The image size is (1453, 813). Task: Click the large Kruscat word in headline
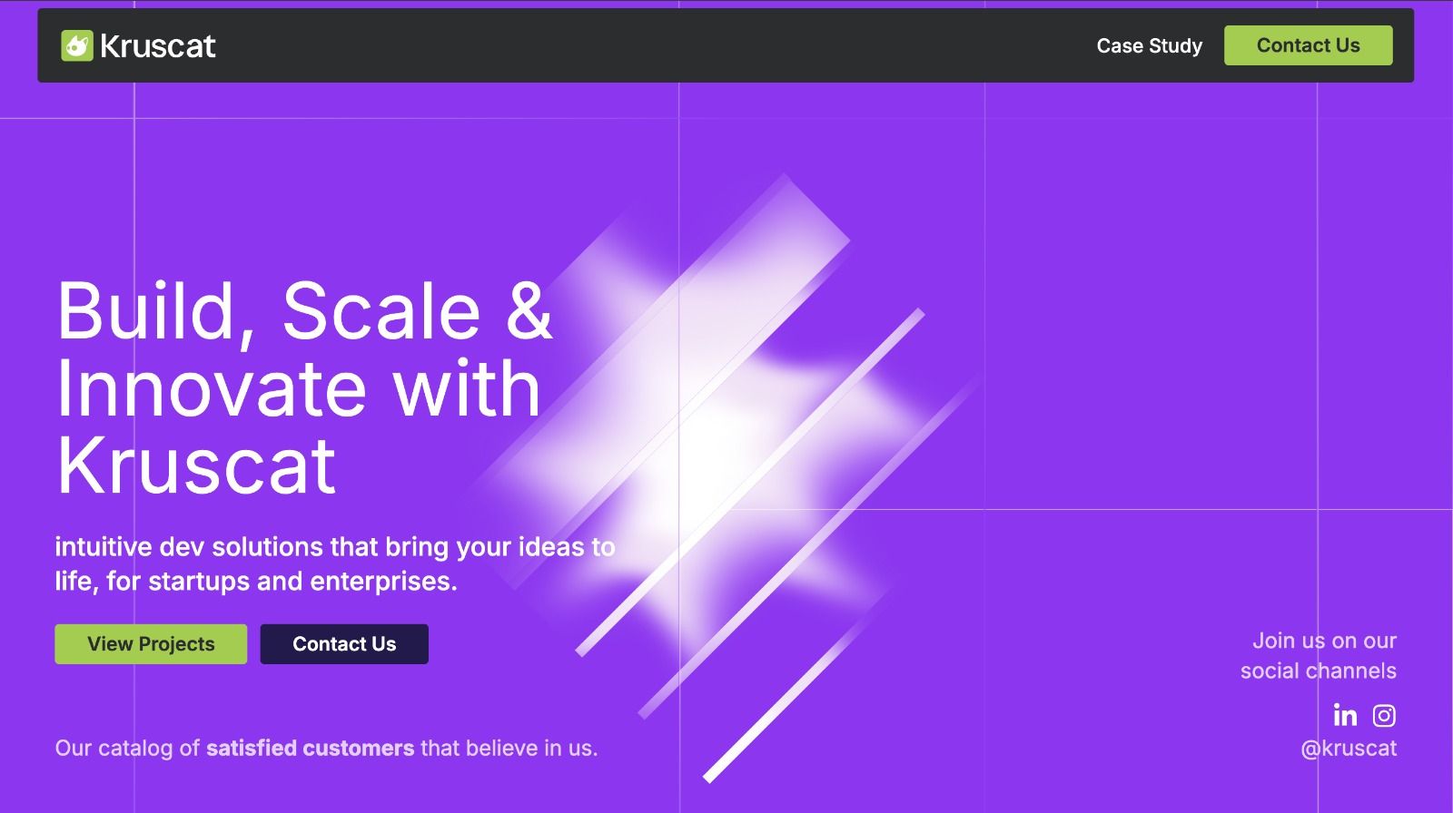(x=196, y=466)
